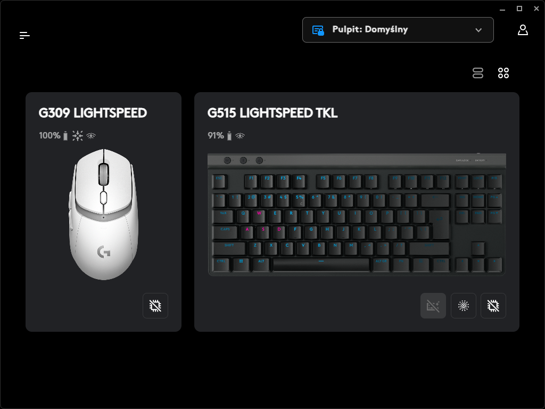Image resolution: width=545 pixels, height=409 pixels.
Task: Maximize the G HUB window
Action: pyautogui.click(x=519, y=9)
